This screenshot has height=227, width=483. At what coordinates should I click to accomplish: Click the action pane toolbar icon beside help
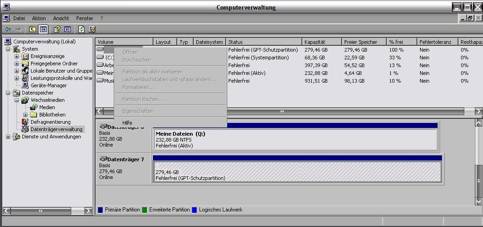pyautogui.click(x=68, y=29)
